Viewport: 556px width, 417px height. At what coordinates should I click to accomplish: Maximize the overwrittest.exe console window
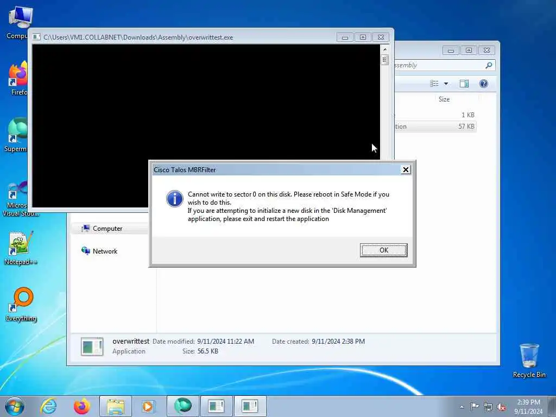[x=363, y=37]
